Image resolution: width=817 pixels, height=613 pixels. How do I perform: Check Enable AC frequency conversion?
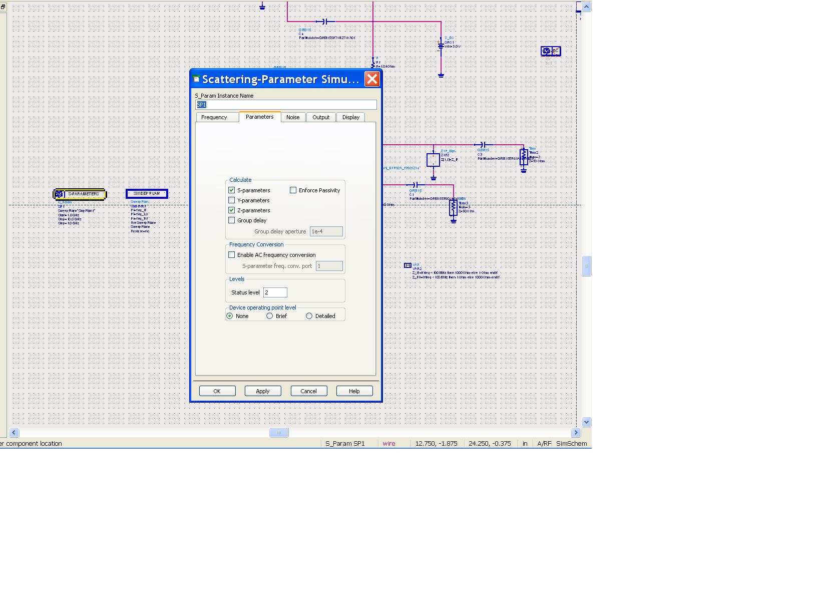click(x=232, y=255)
